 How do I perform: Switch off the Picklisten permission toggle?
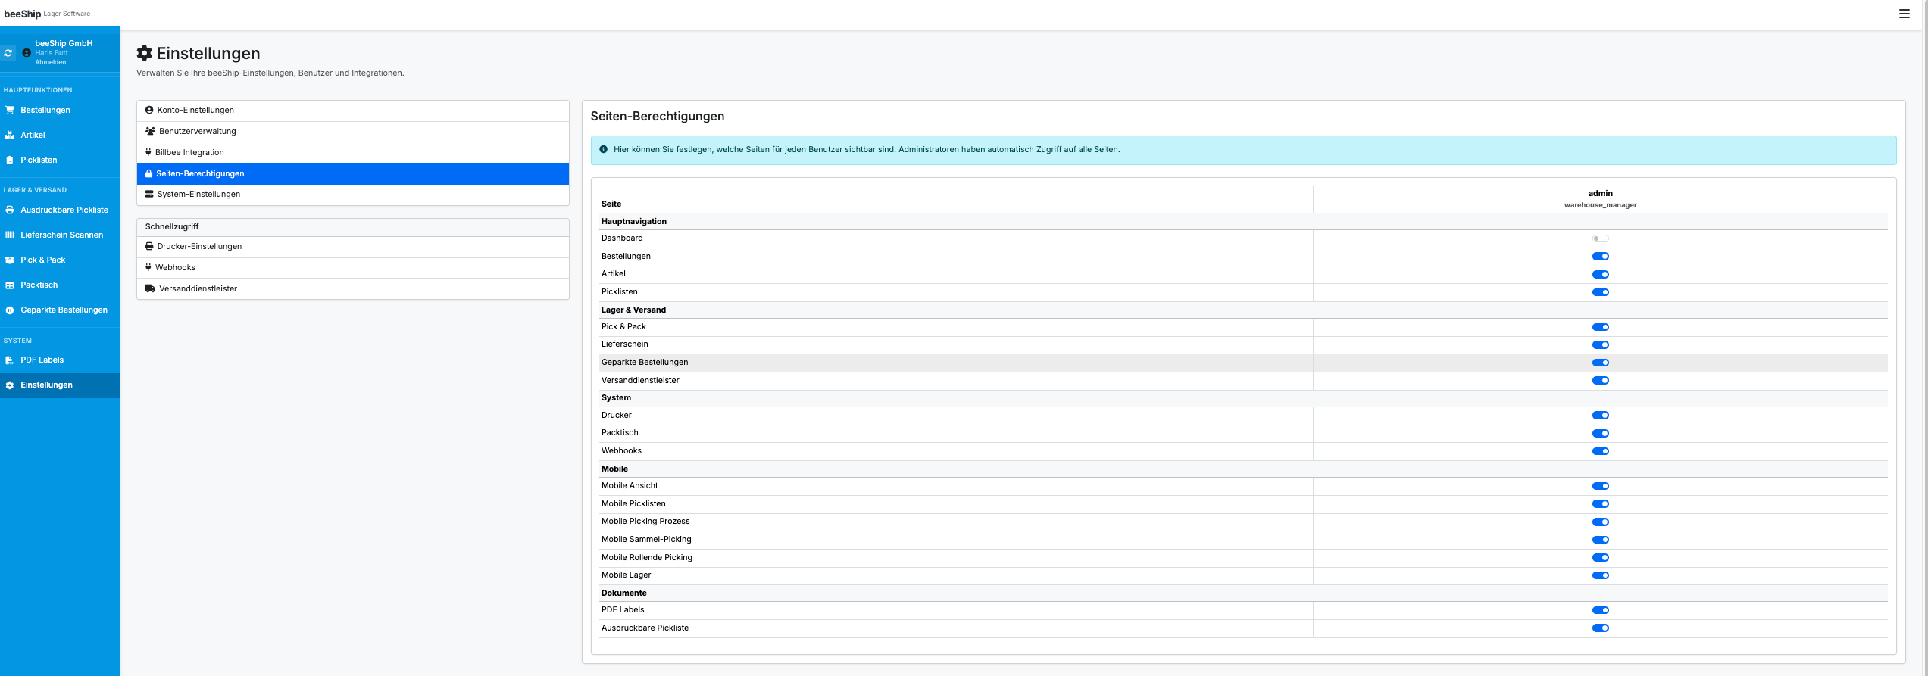[x=1600, y=292]
